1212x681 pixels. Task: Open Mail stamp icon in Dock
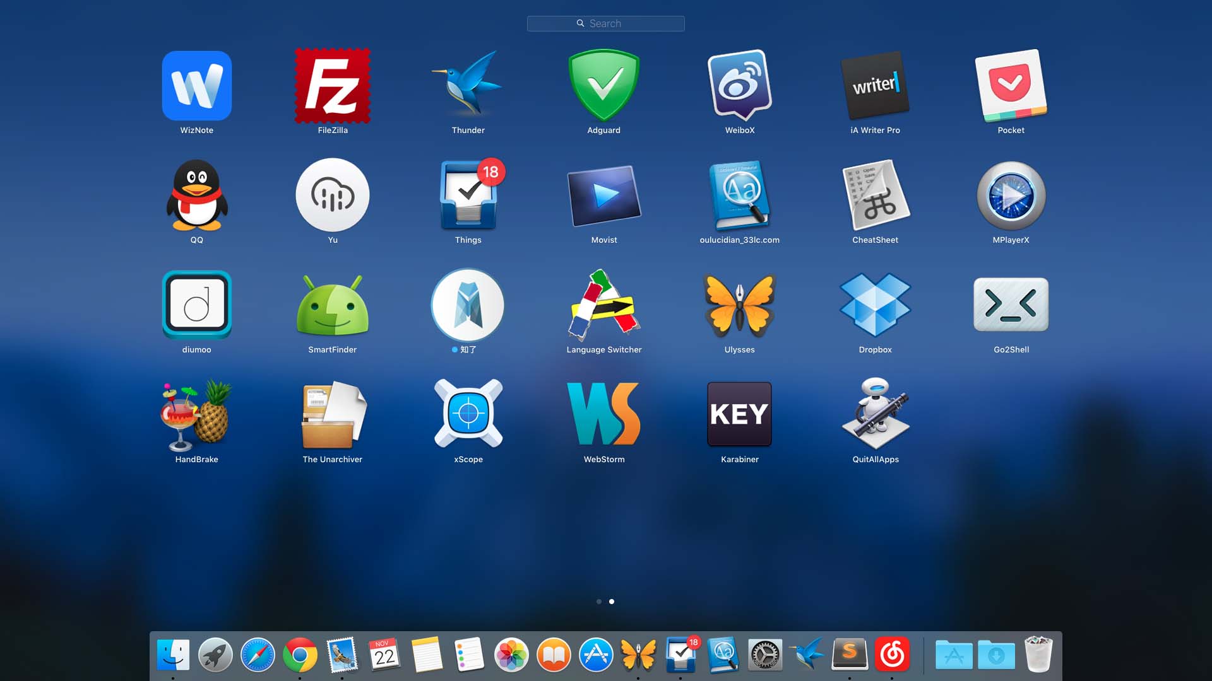pos(342,655)
